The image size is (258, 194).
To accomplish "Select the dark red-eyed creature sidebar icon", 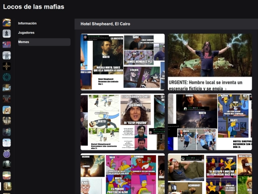I will pyautogui.click(x=7, y=99).
